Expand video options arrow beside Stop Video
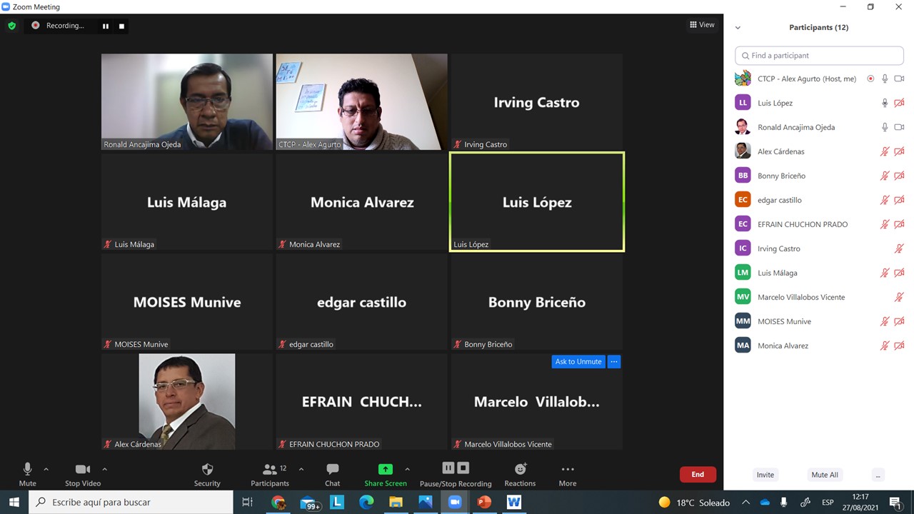The image size is (914, 514). tap(105, 469)
